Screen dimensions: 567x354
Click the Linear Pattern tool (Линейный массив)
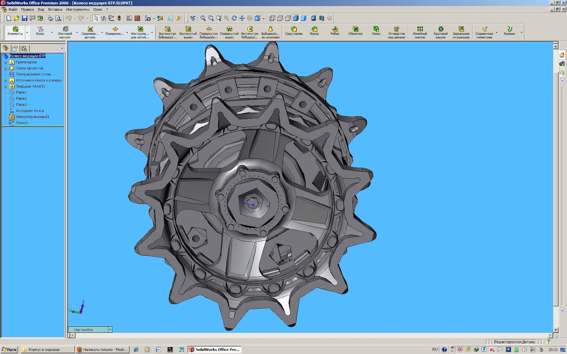tap(420, 32)
